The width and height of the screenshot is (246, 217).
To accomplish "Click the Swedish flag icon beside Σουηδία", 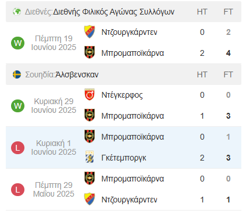I will pyautogui.click(x=17, y=74).
